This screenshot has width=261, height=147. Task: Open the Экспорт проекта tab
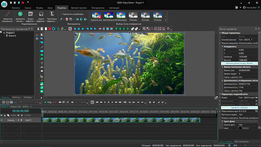pos(79,8)
